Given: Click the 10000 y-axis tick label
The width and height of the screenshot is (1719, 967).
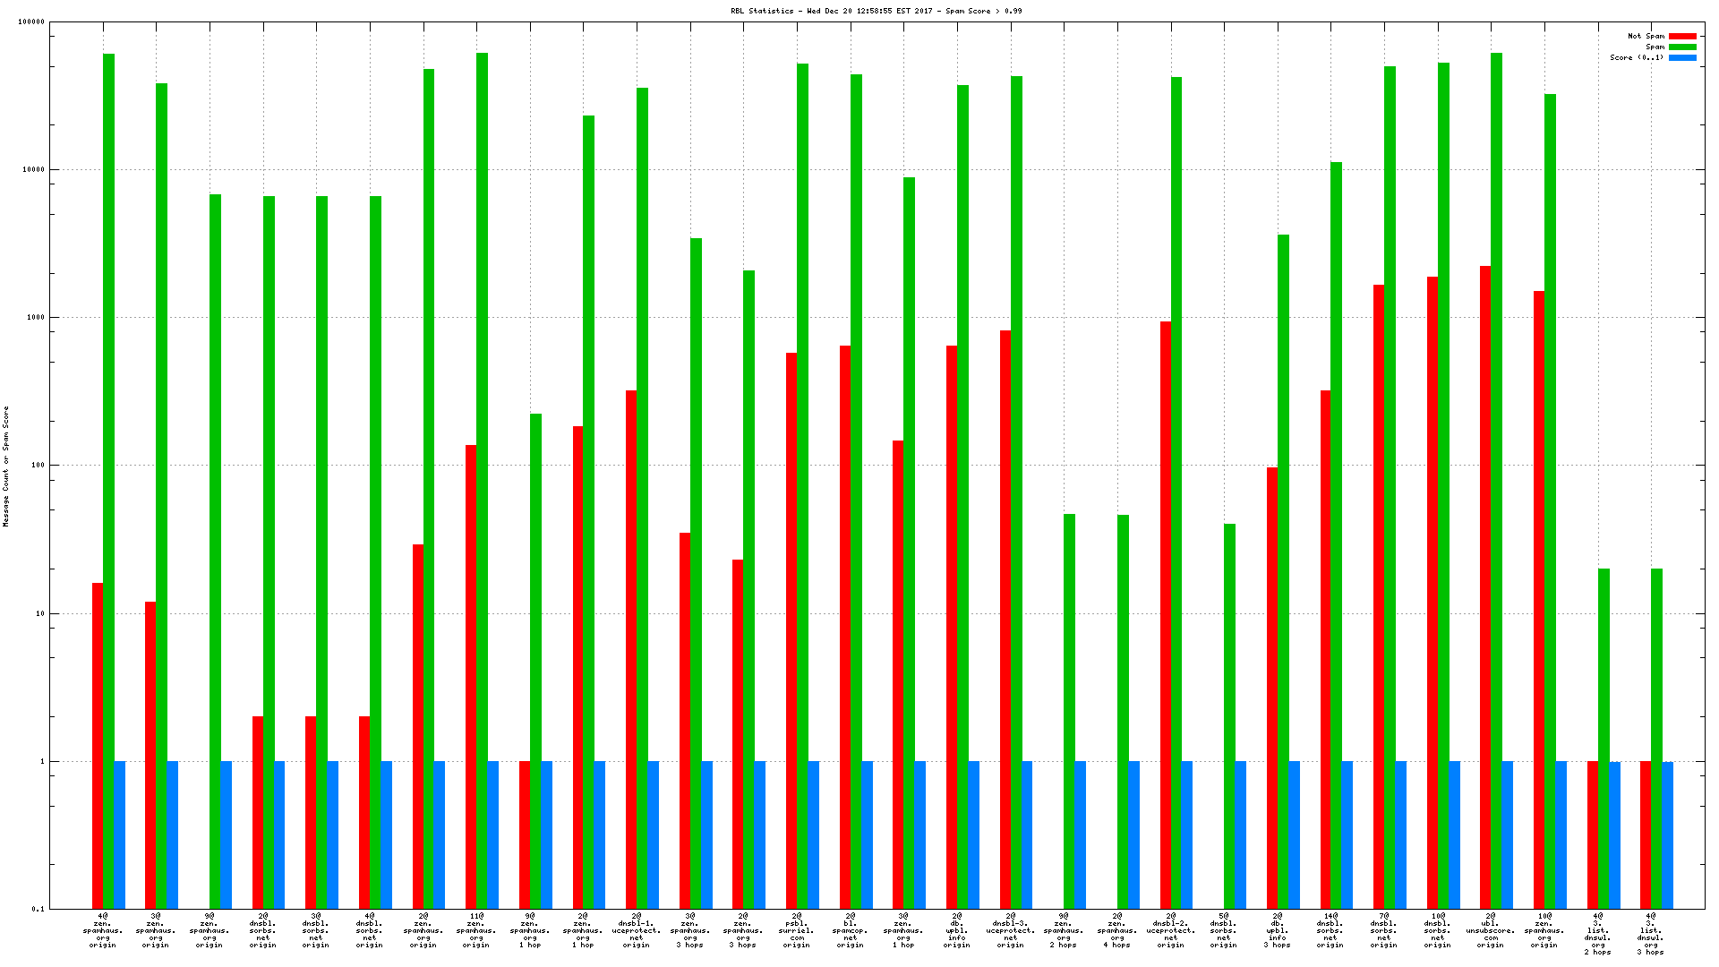Looking at the screenshot, I should coord(32,170).
